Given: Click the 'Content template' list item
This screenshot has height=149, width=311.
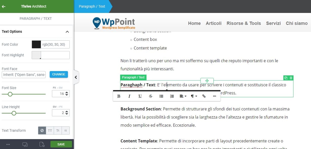Looking at the screenshot, I should click(150, 48).
